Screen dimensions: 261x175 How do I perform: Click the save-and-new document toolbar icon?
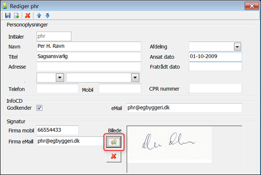tap(17, 16)
